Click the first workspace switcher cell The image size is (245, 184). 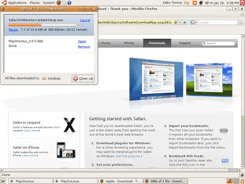click(x=229, y=181)
